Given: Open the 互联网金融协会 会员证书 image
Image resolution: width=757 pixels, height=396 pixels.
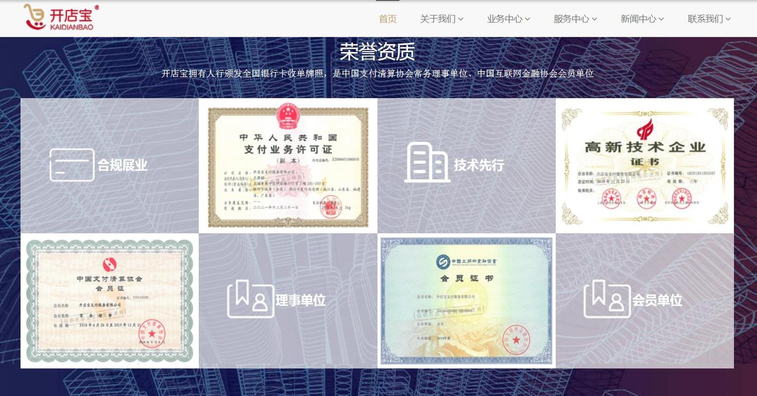Looking at the screenshot, I should coord(466,301).
